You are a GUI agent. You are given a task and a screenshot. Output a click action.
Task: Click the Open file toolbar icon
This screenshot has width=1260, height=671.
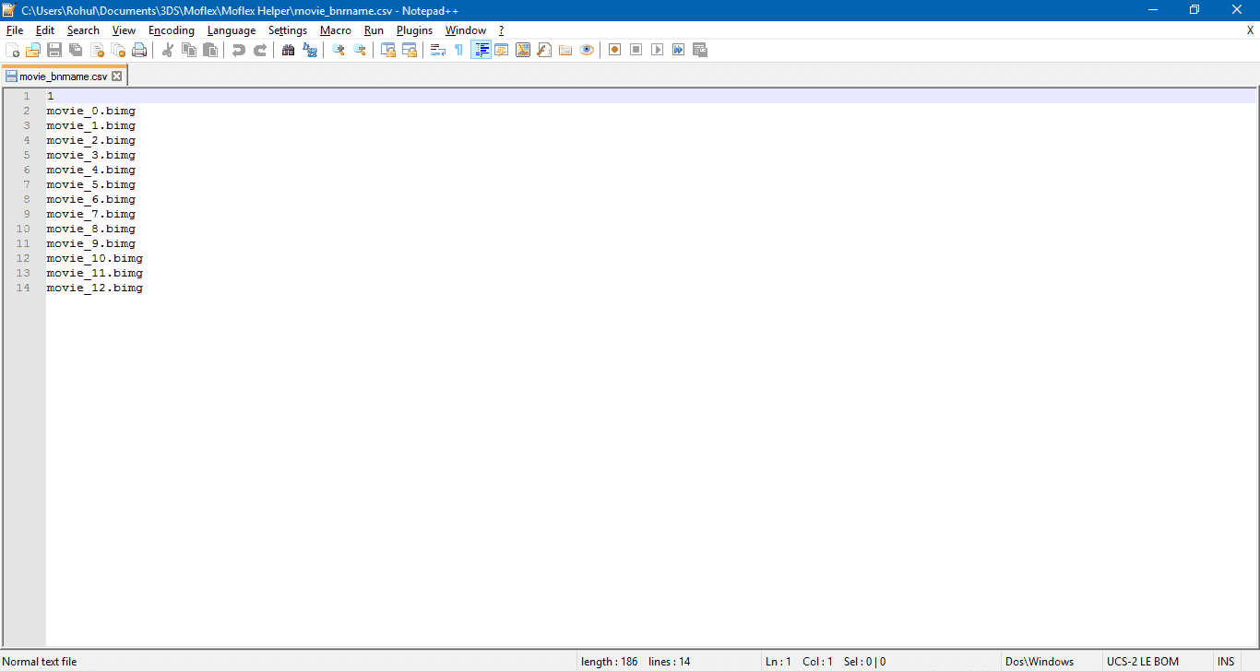(33, 50)
